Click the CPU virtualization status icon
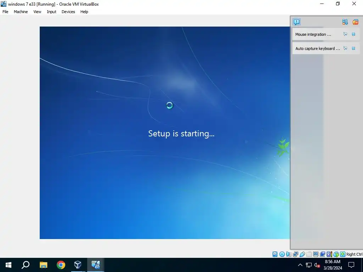 click(x=329, y=254)
